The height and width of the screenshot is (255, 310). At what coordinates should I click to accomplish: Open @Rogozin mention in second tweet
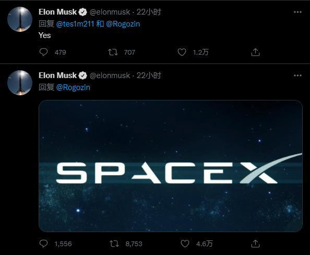pos(73,87)
